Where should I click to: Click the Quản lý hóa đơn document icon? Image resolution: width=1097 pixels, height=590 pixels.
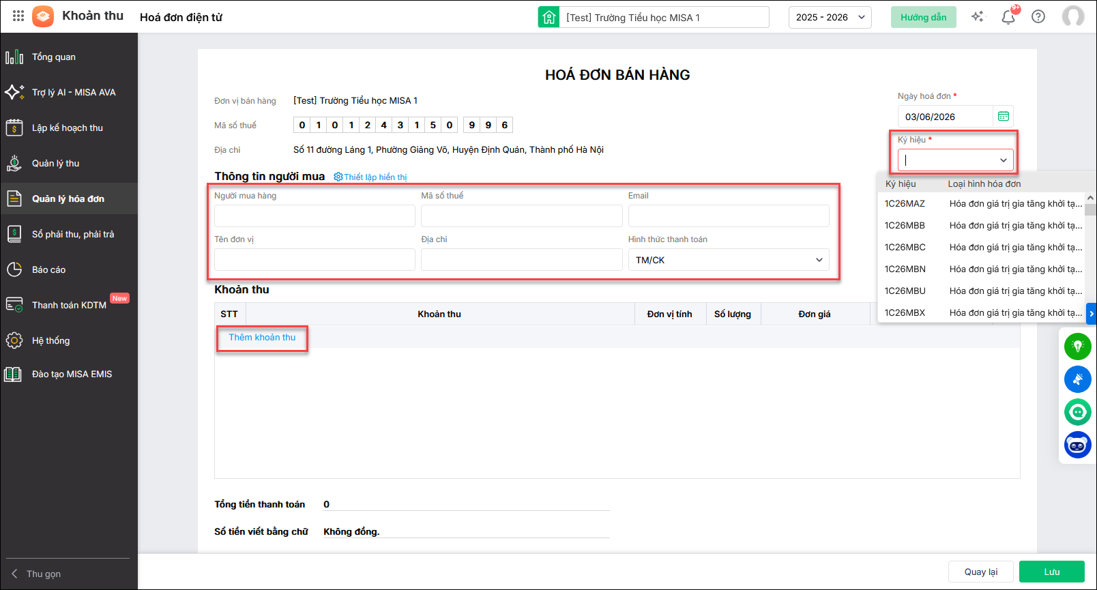[14, 198]
